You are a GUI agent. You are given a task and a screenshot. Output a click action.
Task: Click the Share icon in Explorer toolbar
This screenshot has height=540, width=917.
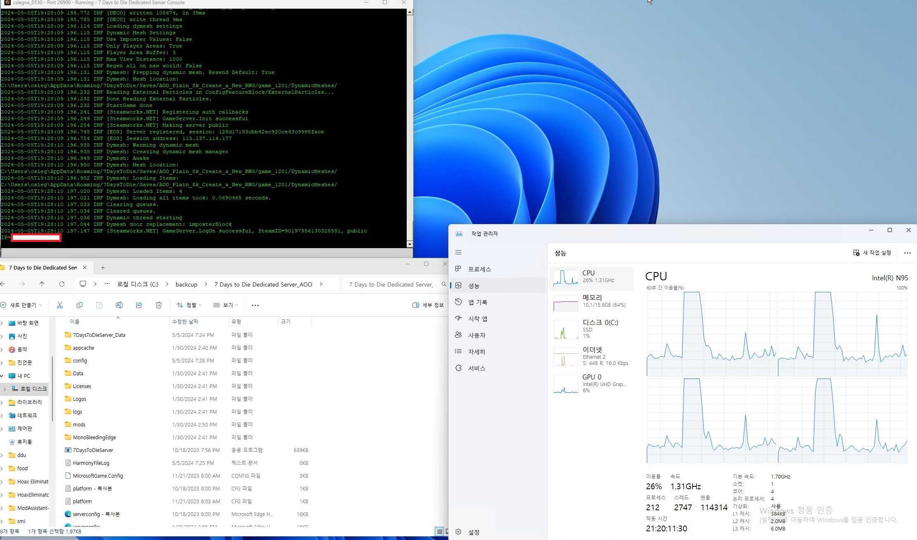click(139, 305)
